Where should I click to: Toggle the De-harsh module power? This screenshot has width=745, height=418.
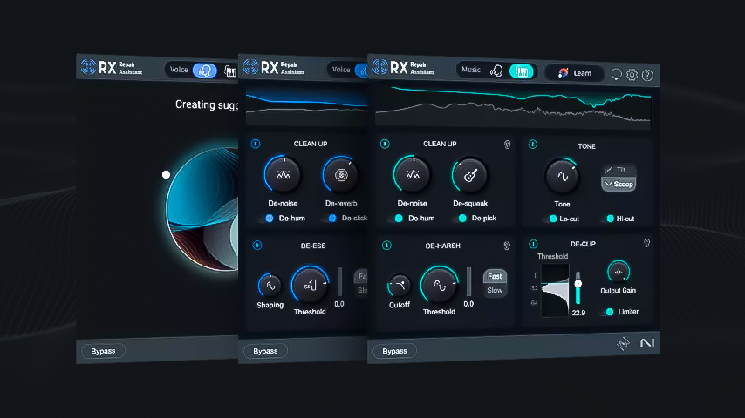[x=386, y=246]
